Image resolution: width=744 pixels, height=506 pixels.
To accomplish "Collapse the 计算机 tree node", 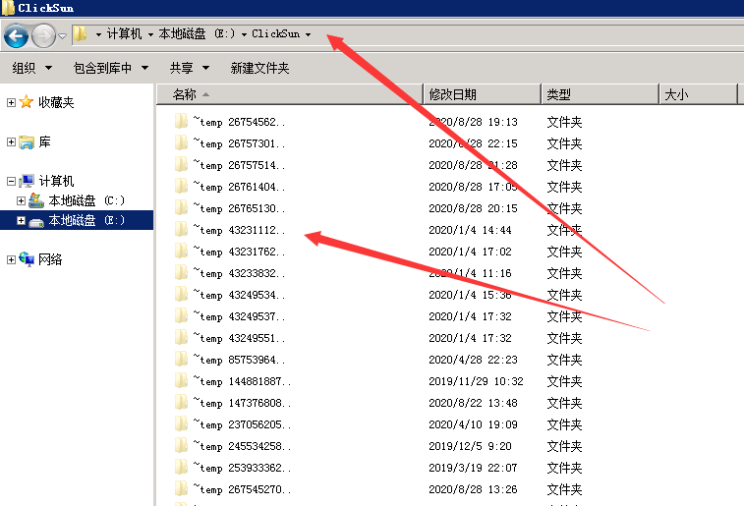I will tap(12, 181).
